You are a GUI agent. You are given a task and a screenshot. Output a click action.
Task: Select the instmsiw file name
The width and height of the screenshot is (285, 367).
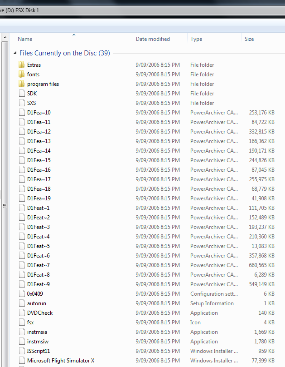coord(38,342)
